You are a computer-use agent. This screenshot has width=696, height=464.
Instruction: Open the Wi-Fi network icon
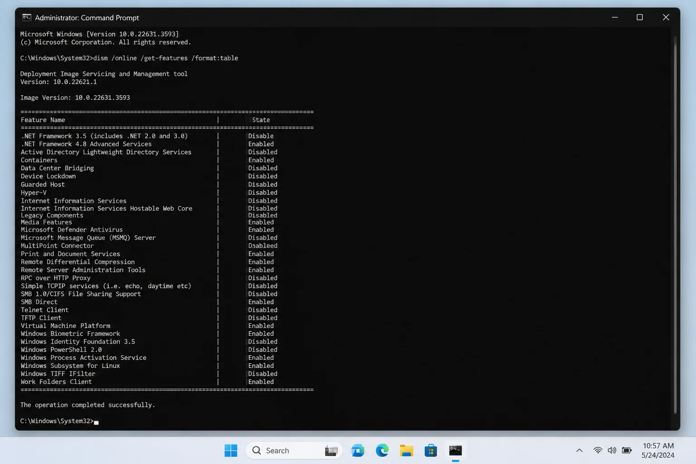point(598,450)
